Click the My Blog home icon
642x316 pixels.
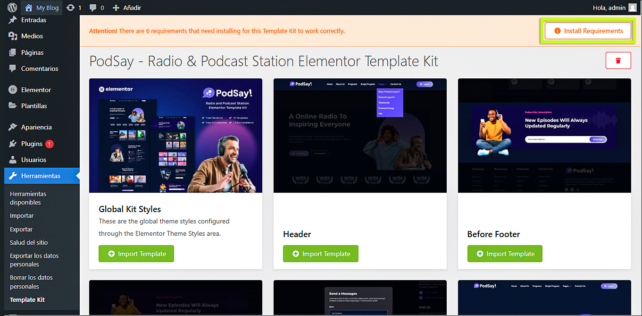(x=29, y=8)
